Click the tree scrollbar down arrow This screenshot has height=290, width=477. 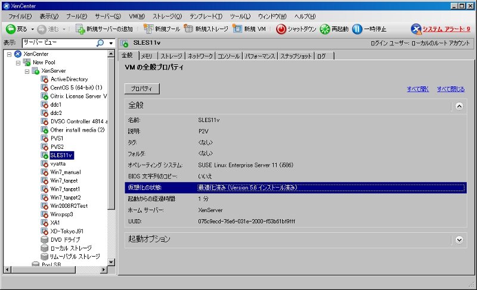(x=111, y=262)
